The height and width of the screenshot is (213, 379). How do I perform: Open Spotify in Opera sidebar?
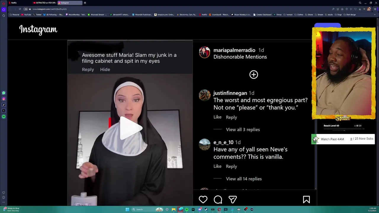point(4,117)
